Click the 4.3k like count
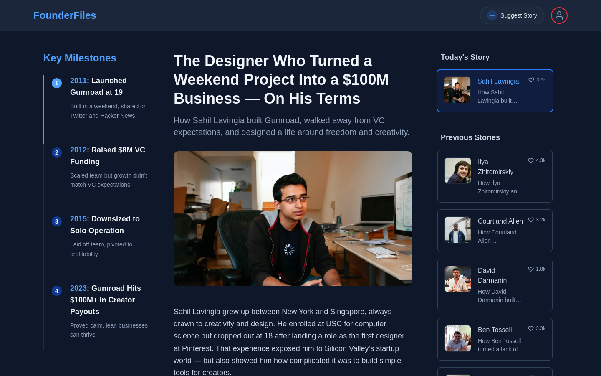The height and width of the screenshot is (376, 601). click(540, 160)
